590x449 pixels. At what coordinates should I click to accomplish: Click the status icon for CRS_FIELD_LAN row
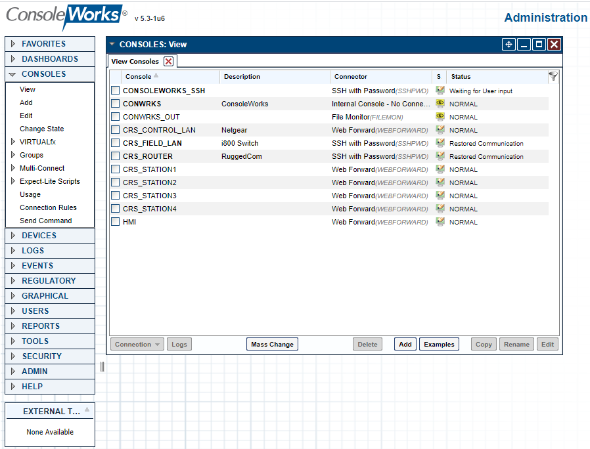tap(440, 143)
